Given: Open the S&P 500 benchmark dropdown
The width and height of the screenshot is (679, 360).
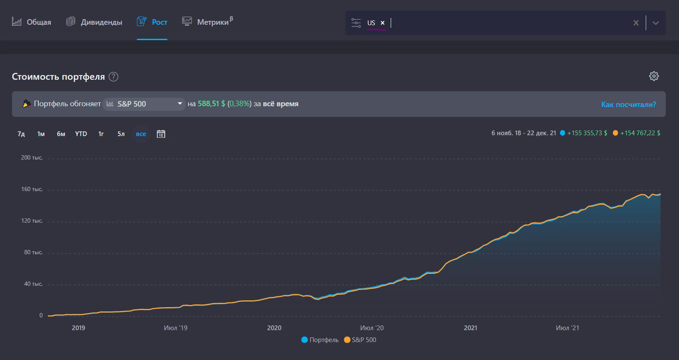Looking at the screenshot, I should (144, 104).
